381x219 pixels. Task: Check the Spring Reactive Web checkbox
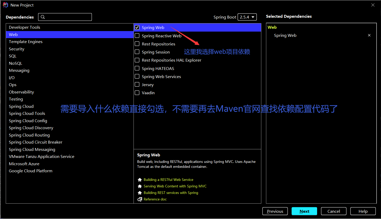[137, 35]
